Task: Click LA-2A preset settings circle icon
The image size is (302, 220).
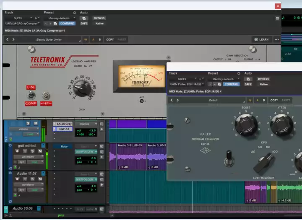Action: 75,13
